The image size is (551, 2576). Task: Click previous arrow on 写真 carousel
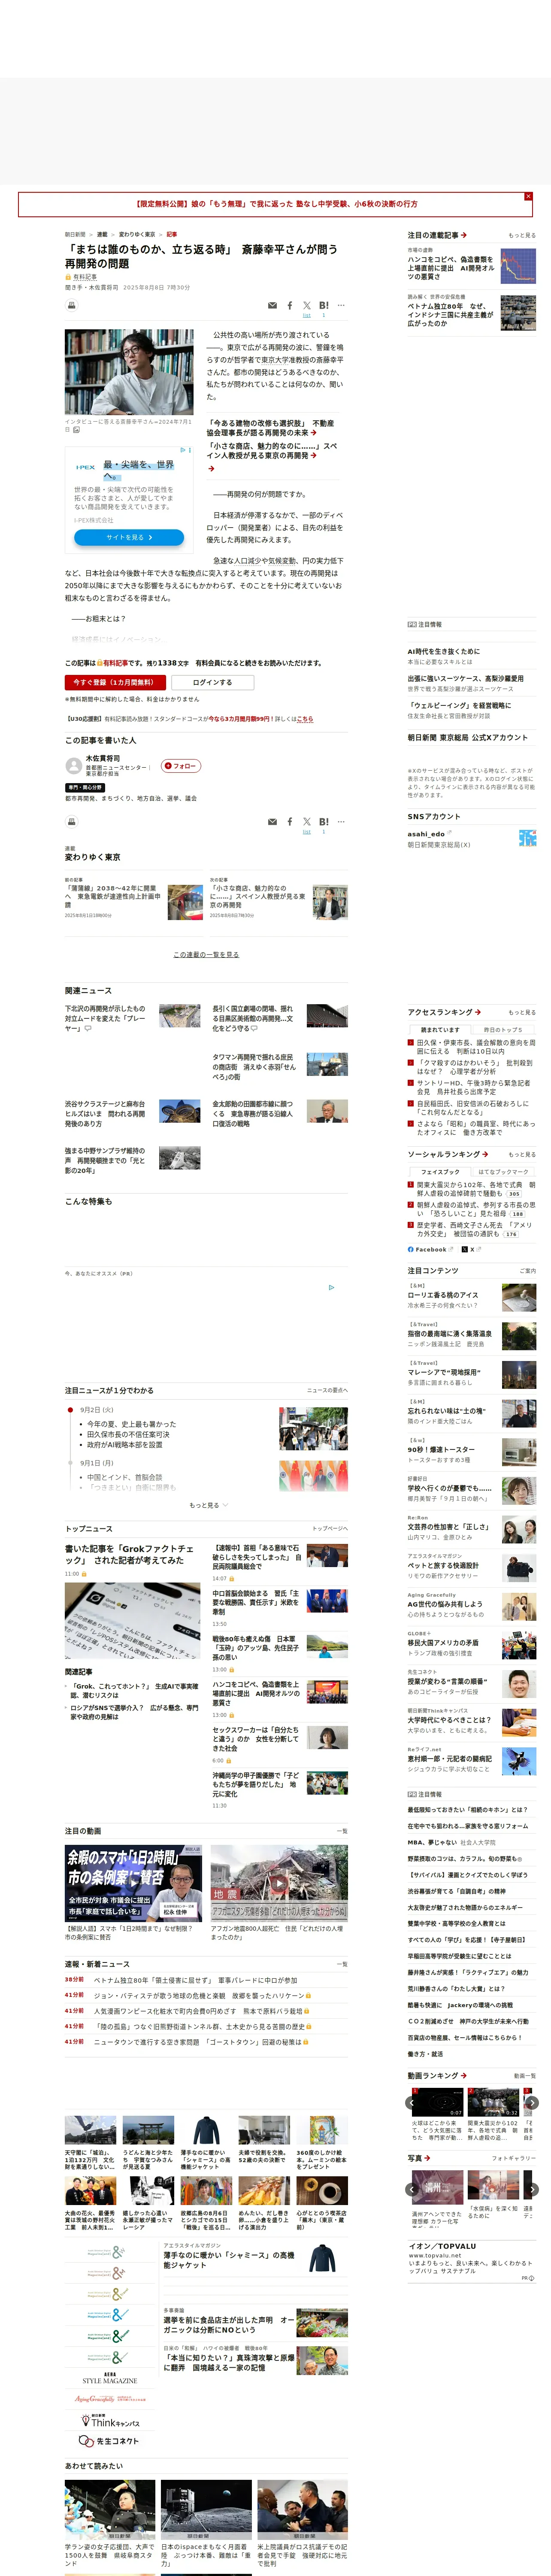pos(412,2189)
